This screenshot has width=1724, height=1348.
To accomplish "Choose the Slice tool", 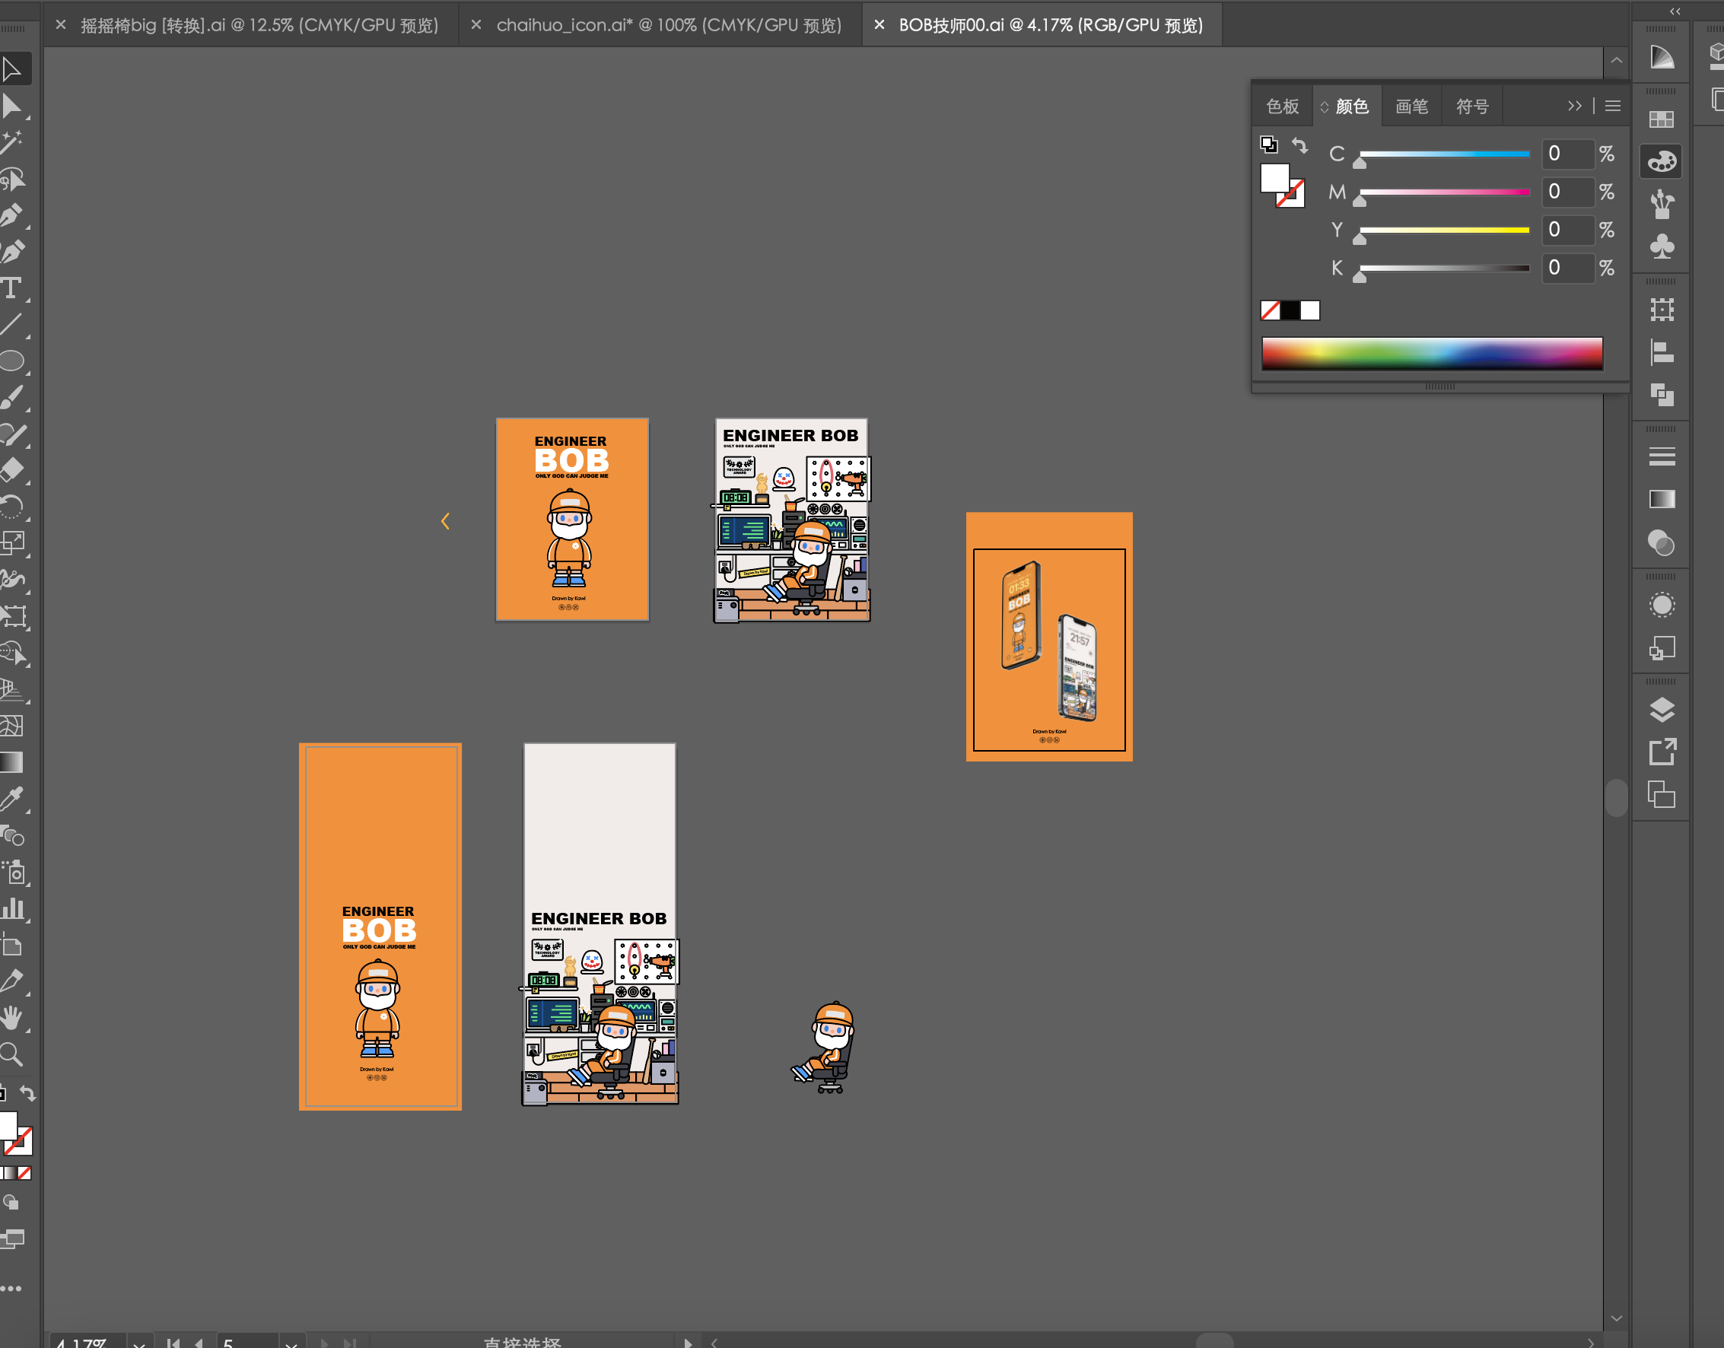I will point(12,981).
